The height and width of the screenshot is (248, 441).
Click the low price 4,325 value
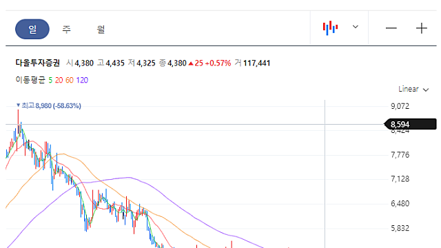coord(146,63)
